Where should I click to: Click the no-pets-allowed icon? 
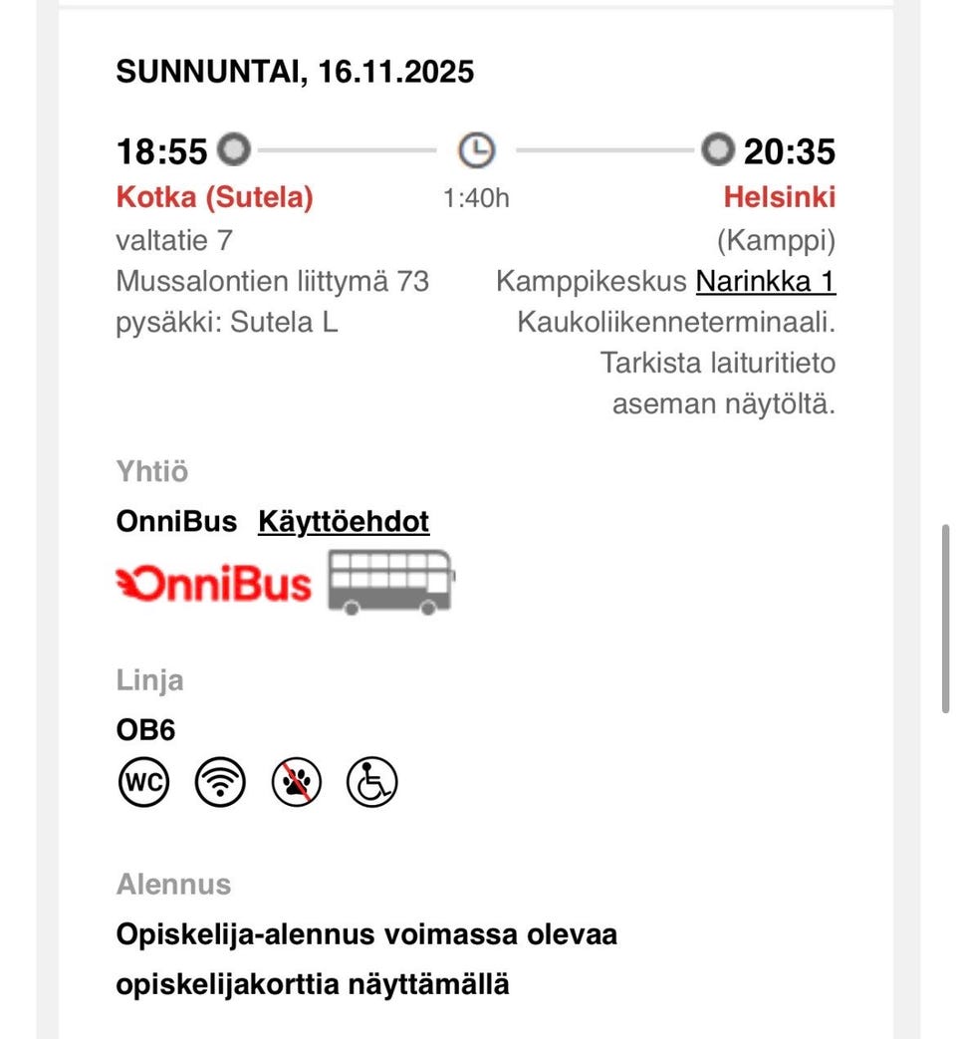(x=295, y=782)
